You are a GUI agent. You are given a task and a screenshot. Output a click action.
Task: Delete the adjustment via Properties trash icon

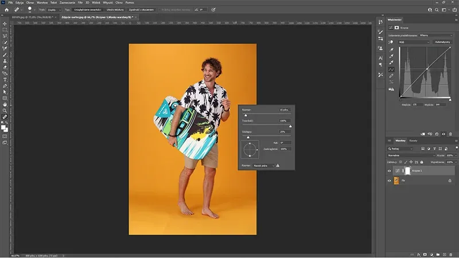click(x=450, y=134)
